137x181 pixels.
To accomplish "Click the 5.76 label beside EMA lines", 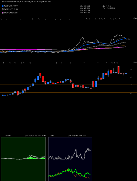I will coord(128,39).
